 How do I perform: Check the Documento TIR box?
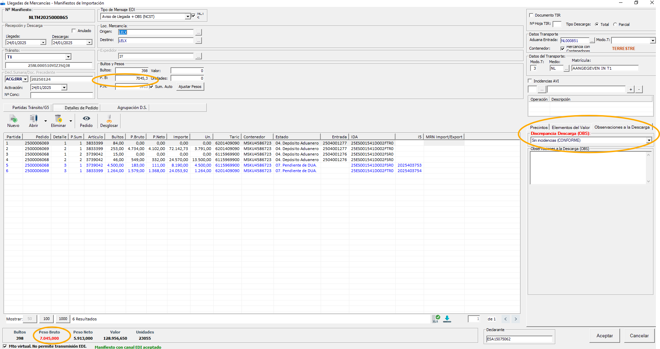pos(531,15)
